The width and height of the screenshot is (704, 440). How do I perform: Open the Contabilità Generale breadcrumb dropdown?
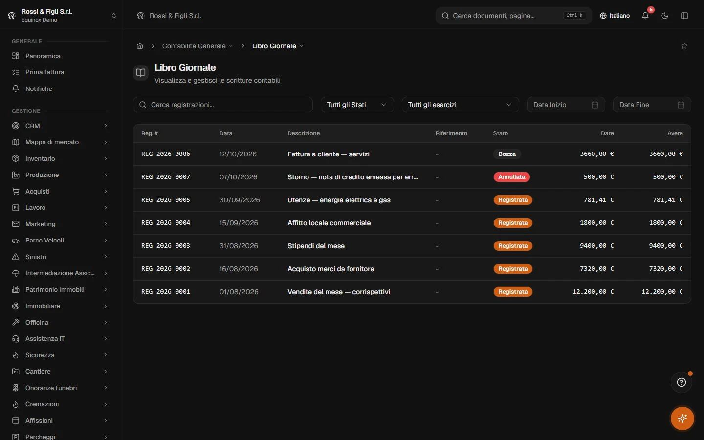click(x=198, y=46)
